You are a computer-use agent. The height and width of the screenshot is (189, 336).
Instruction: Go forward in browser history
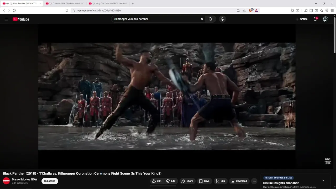click(9, 10)
